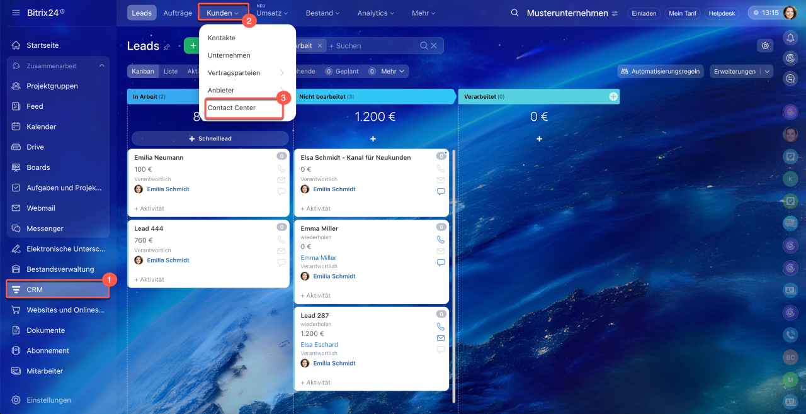Click the green plus create lead button

192,46
